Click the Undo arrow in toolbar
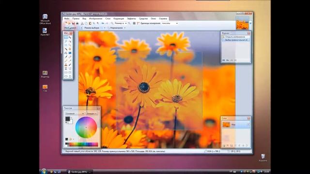The width and height of the screenshot is (310, 174). pyautogui.click(x=103, y=23)
